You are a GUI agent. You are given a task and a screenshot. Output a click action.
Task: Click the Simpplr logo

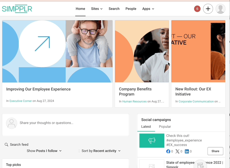[17, 9]
